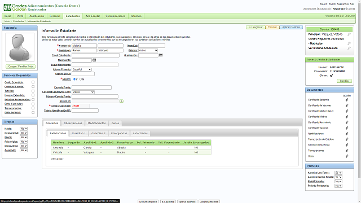Viewport: 361px width, 203px height.
Task: Attach file for Certificado Nacimiento
Action: click(347, 122)
